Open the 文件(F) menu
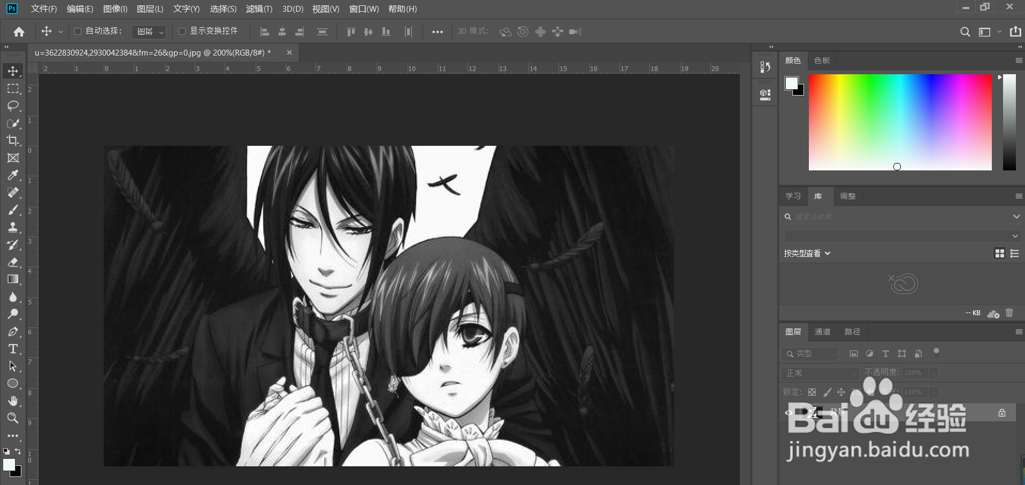 click(x=44, y=9)
